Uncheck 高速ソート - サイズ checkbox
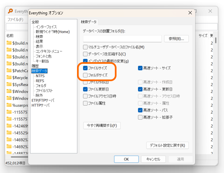Screen dimensions: 224x173 140,68
